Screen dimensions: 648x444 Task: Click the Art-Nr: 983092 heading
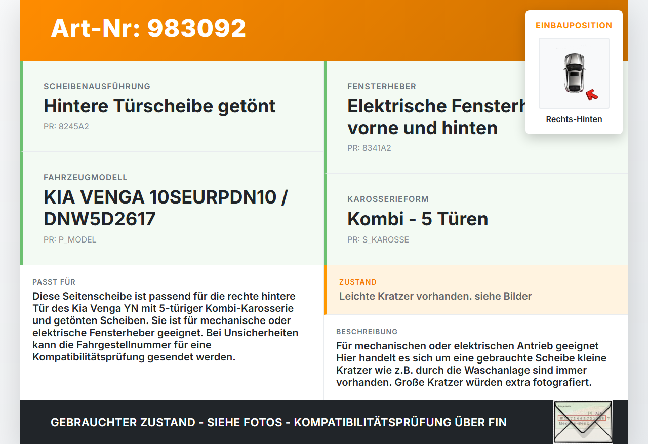(x=148, y=29)
